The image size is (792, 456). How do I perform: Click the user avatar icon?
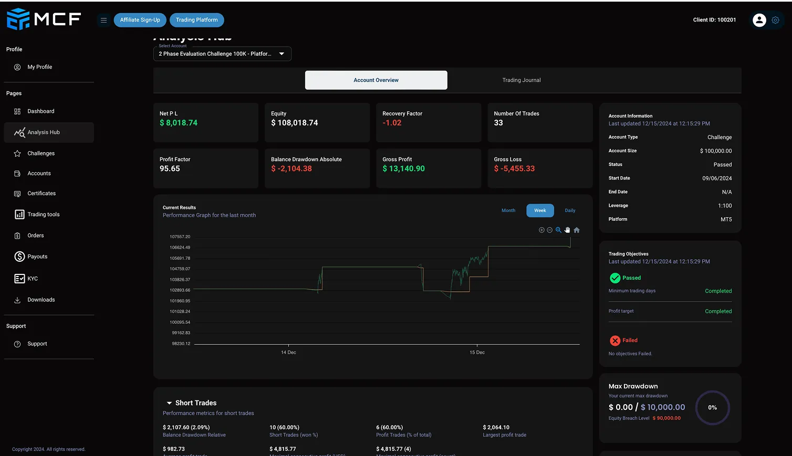point(759,20)
